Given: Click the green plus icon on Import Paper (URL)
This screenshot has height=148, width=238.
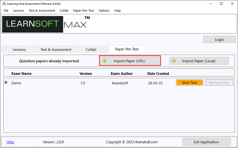Looking at the screenshot, I should tap(105, 61).
